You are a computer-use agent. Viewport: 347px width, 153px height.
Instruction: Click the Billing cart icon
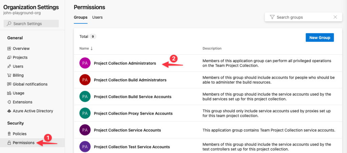(x=9, y=75)
